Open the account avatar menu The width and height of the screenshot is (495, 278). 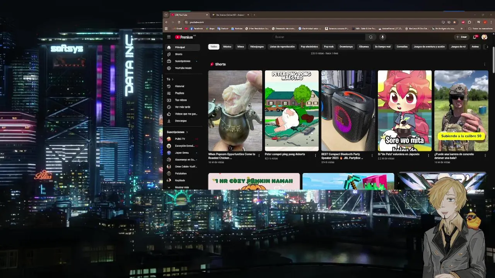click(484, 37)
